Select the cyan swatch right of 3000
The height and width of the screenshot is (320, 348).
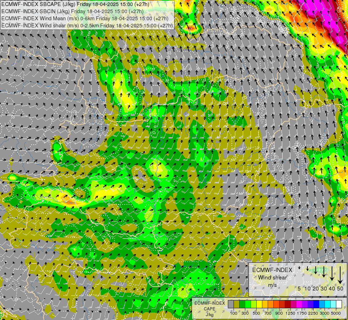click(x=328, y=304)
